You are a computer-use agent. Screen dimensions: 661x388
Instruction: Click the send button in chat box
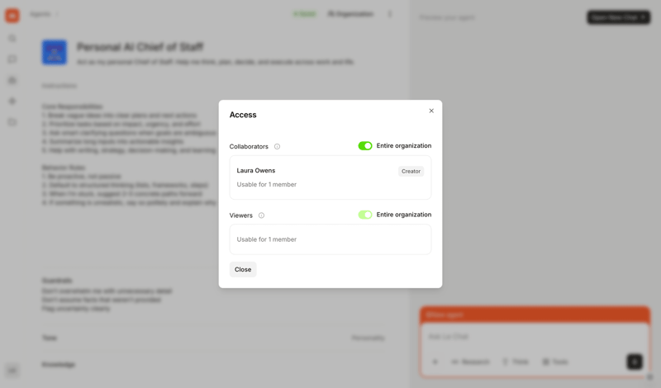[x=635, y=362]
